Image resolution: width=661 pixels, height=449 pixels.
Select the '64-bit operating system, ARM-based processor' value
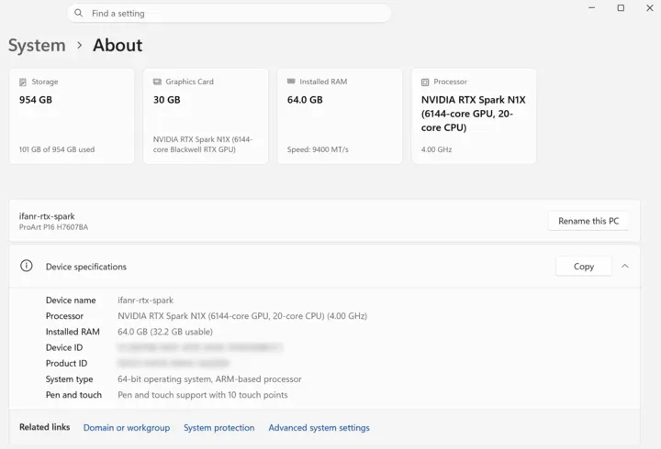click(x=209, y=379)
